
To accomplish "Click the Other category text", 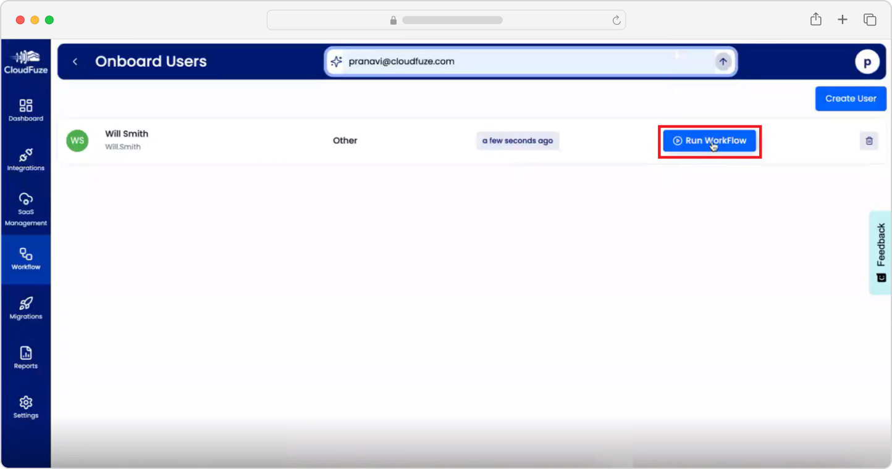I will pos(345,141).
